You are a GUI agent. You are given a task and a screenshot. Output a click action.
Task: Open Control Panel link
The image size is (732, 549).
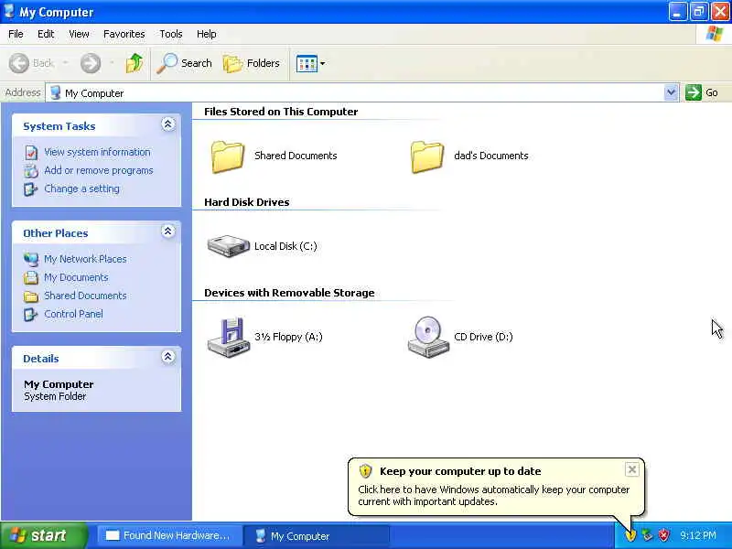[73, 314]
